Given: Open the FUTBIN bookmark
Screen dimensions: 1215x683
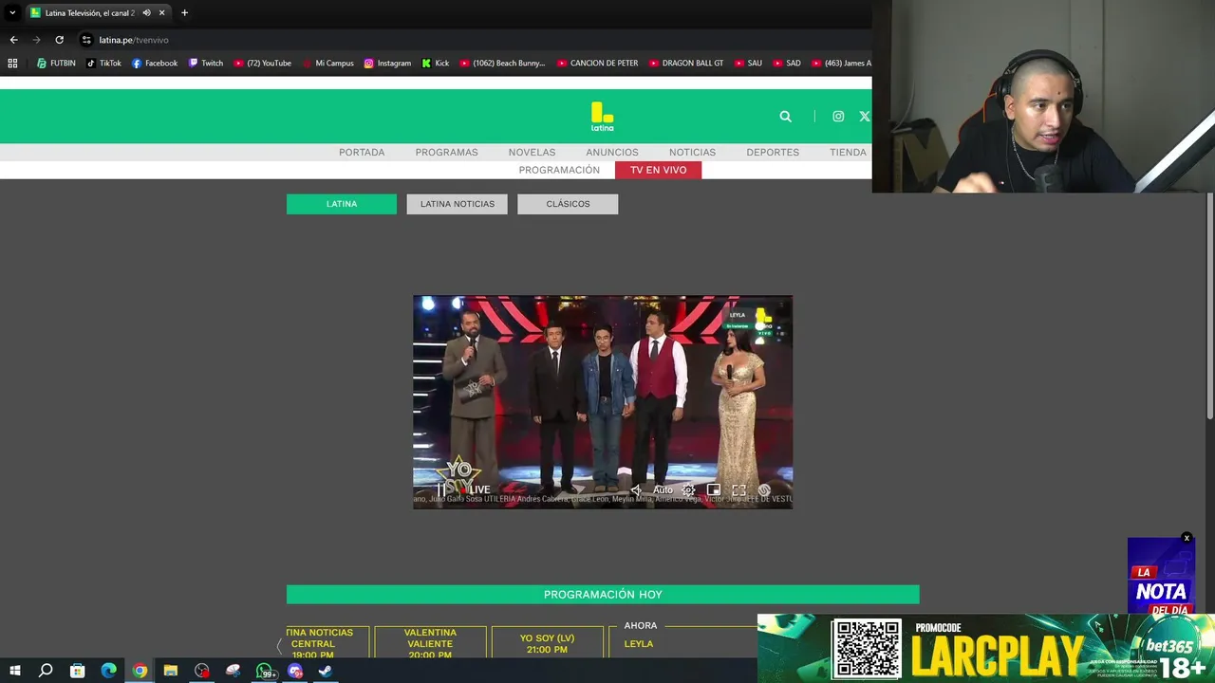Looking at the screenshot, I should click(56, 64).
